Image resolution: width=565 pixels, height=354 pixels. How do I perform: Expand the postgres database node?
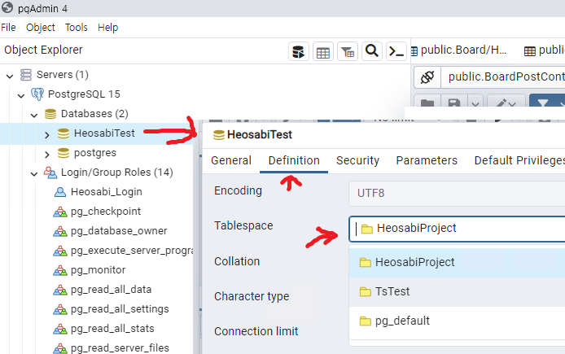(47, 154)
